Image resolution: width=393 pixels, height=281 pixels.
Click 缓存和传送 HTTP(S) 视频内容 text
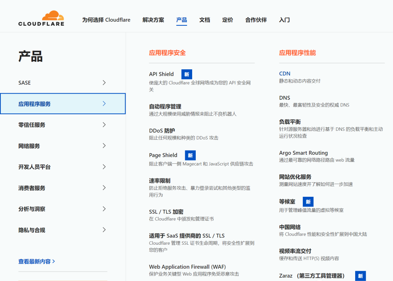click(309, 258)
